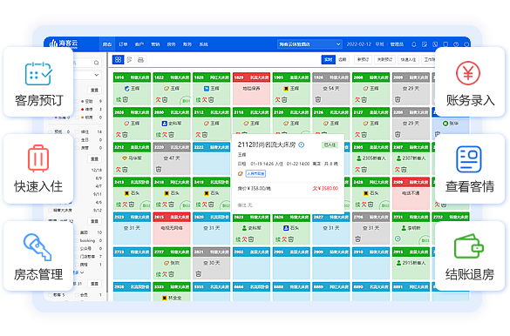Expand the more sources chevron in sidebar
The image size is (510, 336).
(x=82, y=272)
